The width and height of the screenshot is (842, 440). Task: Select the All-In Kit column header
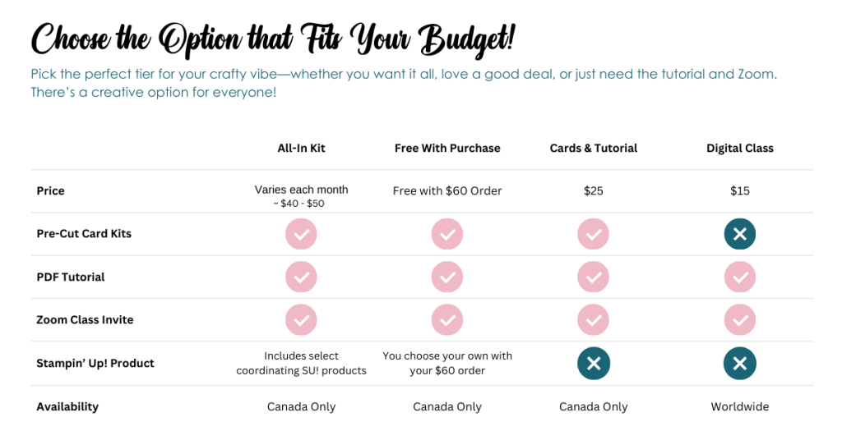pos(301,149)
